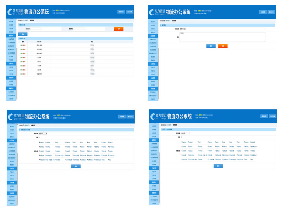Viewport: 284px width, 213px height.
Task: Click the blue save button in the top-right role edit form
Action: click(211, 46)
